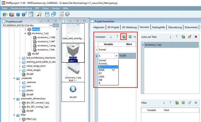Click the greyed sphere toolbar icon
The image size is (201, 122).
pos(67,14)
